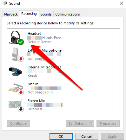
Task: Open the Set Default dropdown arrow
Action: pos(92,123)
